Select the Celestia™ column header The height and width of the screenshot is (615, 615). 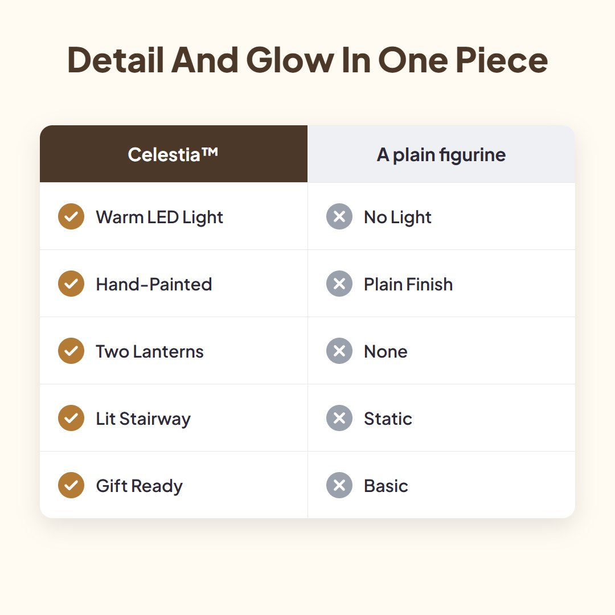click(x=174, y=154)
